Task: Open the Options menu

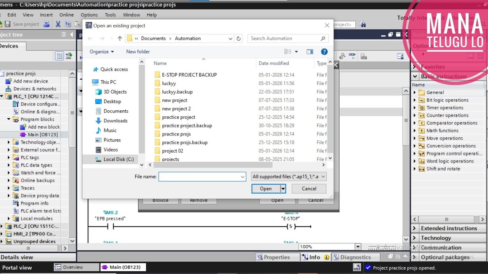Action: [x=89, y=15]
